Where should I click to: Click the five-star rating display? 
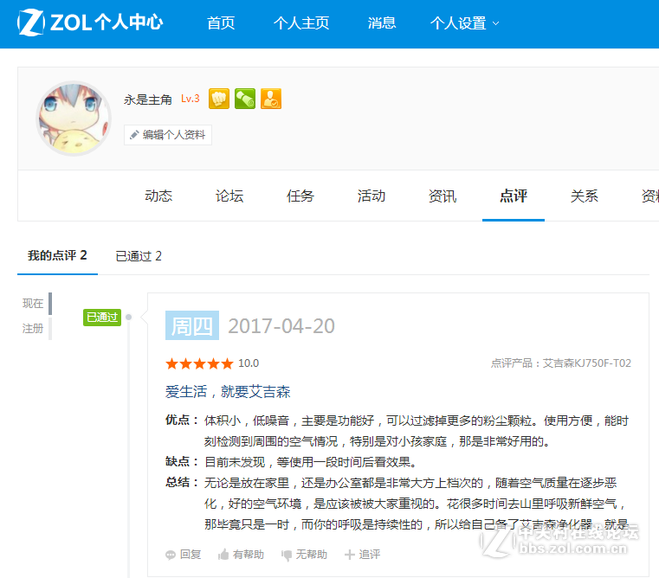[x=199, y=363]
